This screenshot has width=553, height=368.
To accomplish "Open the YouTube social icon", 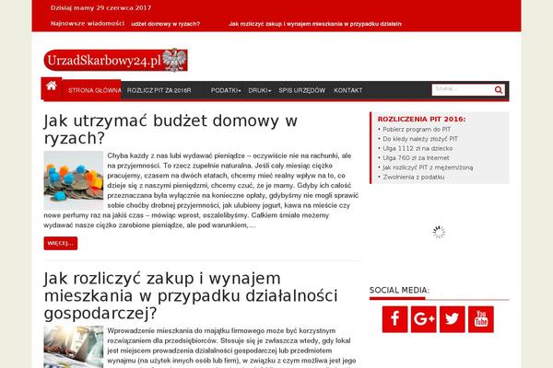I will tap(481, 319).
